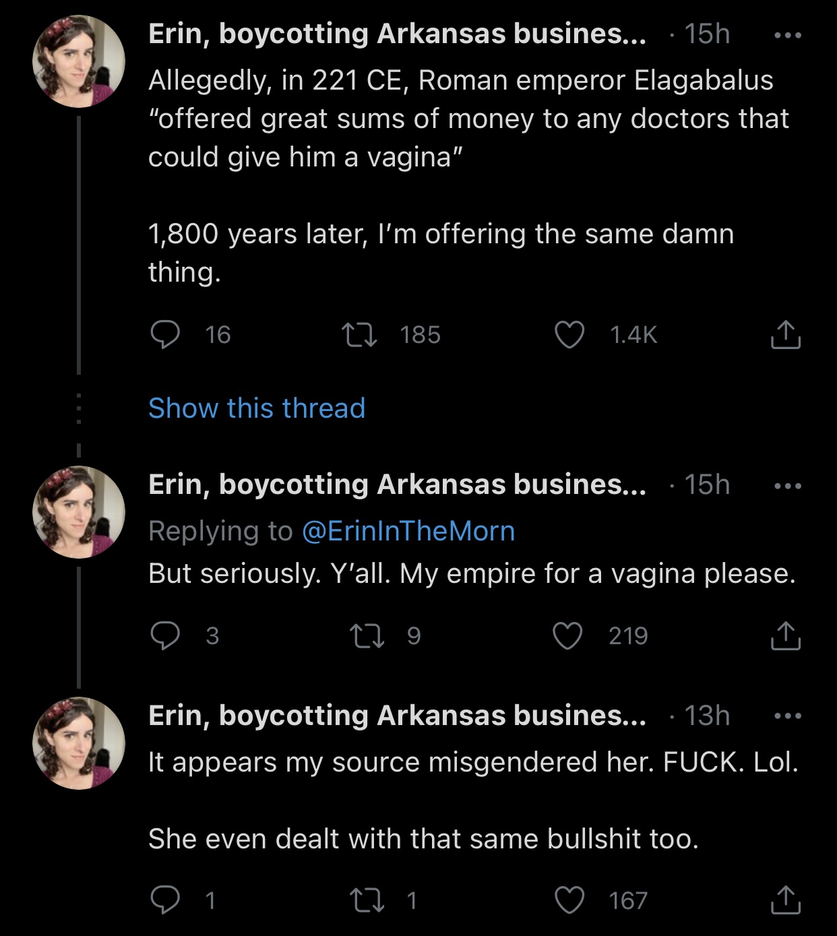Screen dimensions: 837x936
Task: Open more options on the second tweet
Action: point(788,486)
